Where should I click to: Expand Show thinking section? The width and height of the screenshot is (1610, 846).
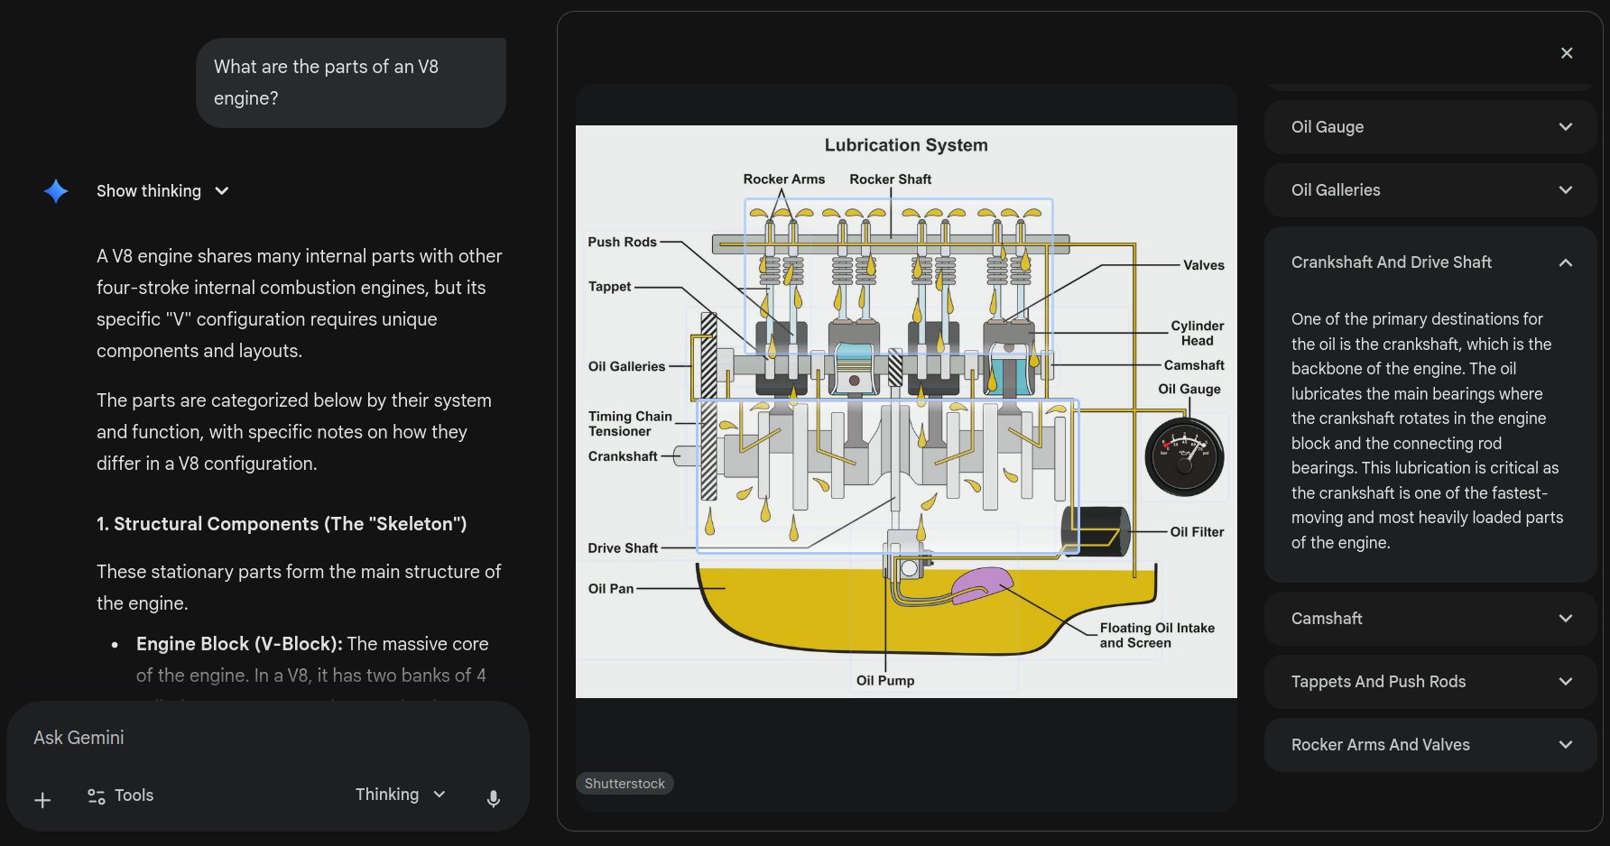click(x=162, y=191)
